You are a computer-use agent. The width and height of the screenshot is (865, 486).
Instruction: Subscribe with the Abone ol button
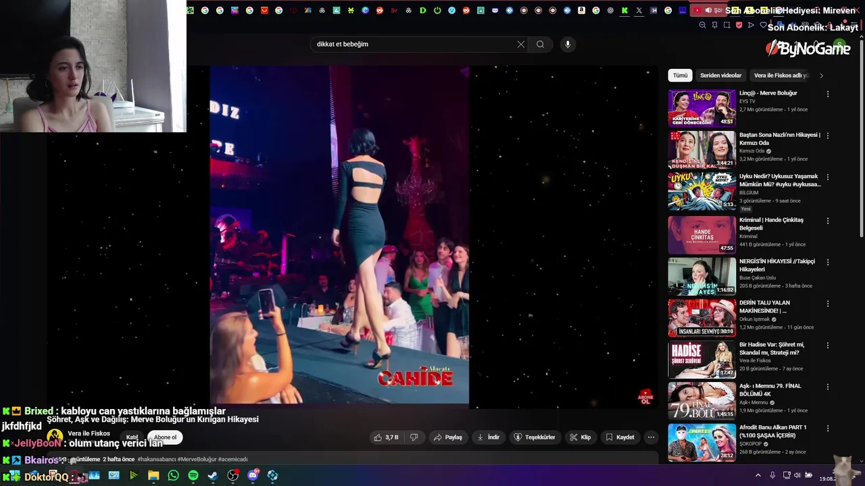point(165,437)
